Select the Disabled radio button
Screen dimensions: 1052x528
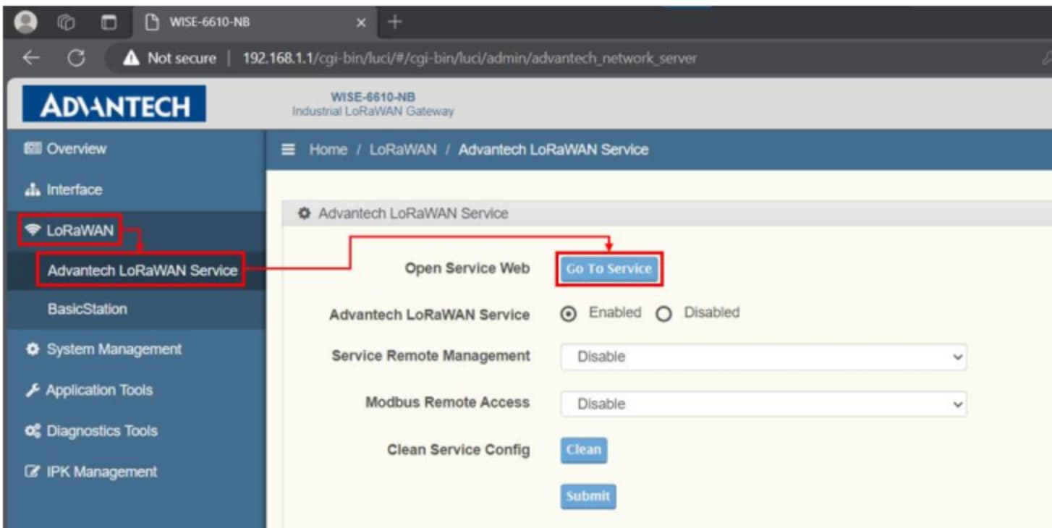click(x=664, y=314)
